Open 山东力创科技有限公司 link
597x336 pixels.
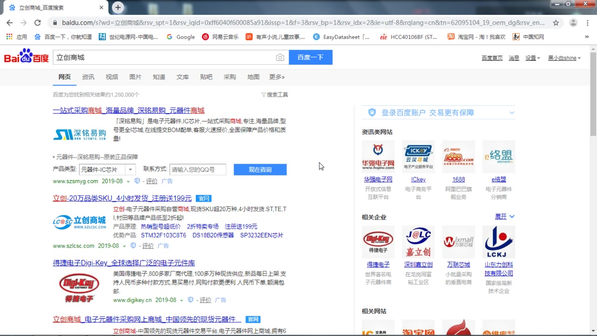499,269
